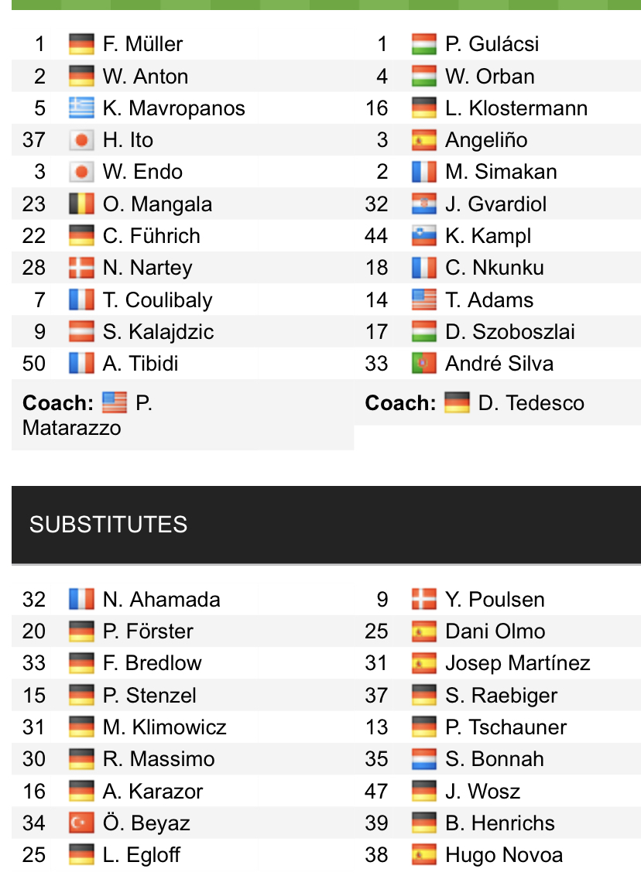
Task: Open player C. Nkunku
Action: (x=495, y=267)
